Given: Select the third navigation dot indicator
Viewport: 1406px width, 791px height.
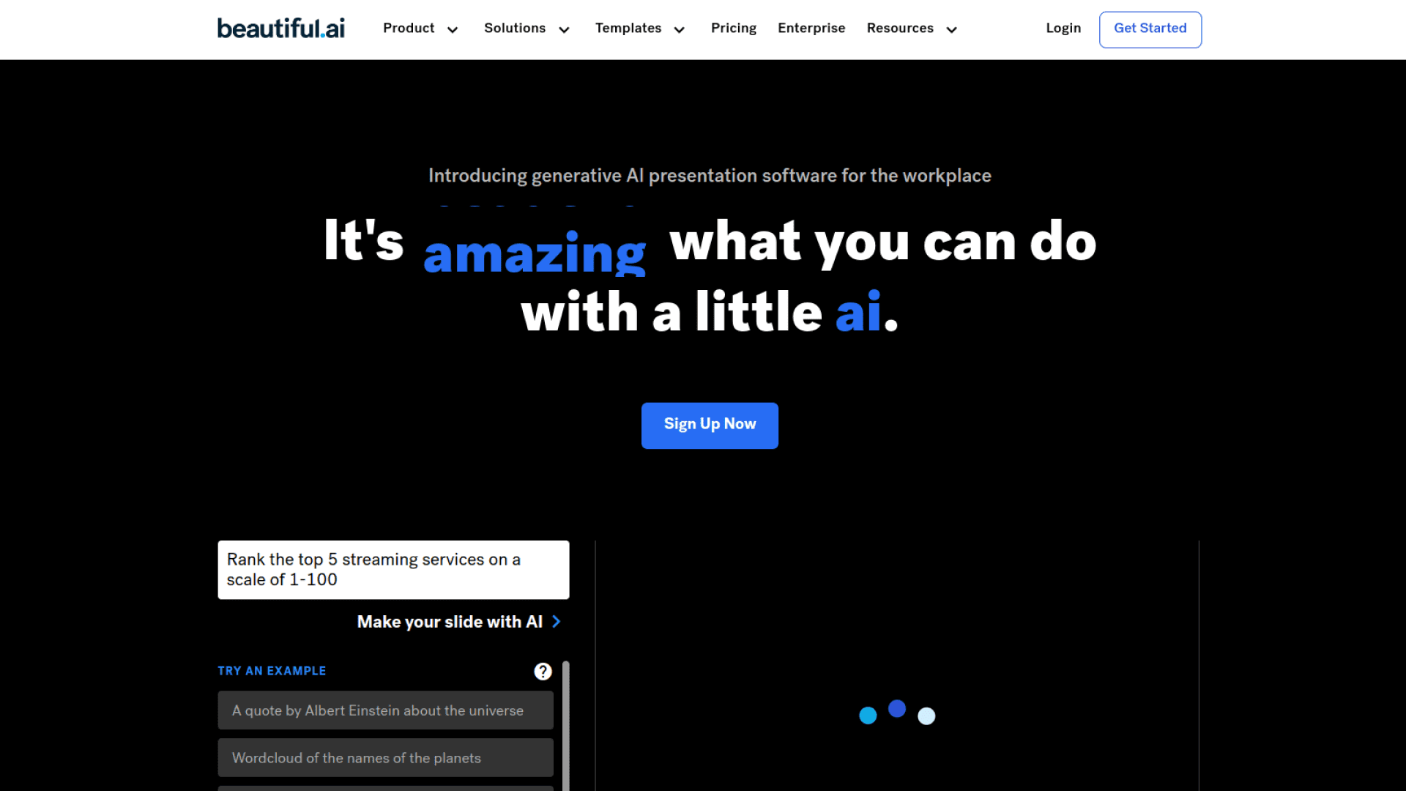Looking at the screenshot, I should (927, 715).
